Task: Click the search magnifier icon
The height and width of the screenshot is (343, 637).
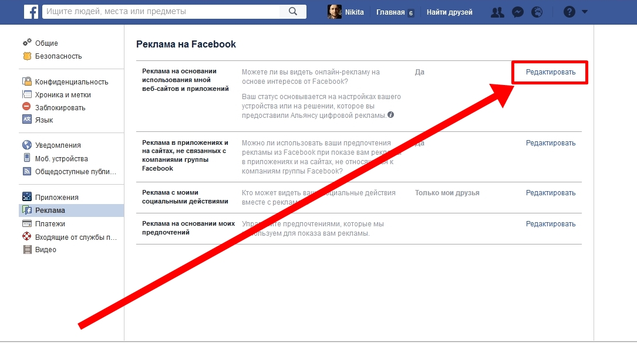Action: pyautogui.click(x=293, y=12)
